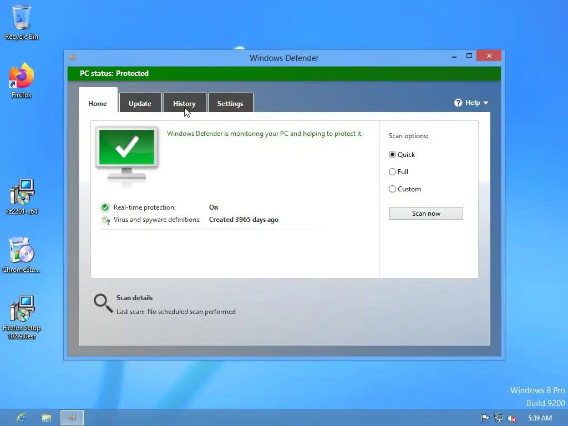Click the 'Virus and spyware definitions:' label
568x426 pixels.
157,220
